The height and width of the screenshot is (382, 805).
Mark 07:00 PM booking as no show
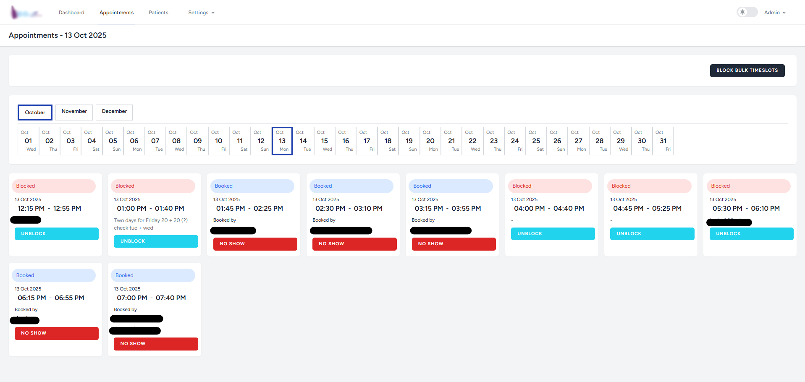pyautogui.click(x=156, y=344)
